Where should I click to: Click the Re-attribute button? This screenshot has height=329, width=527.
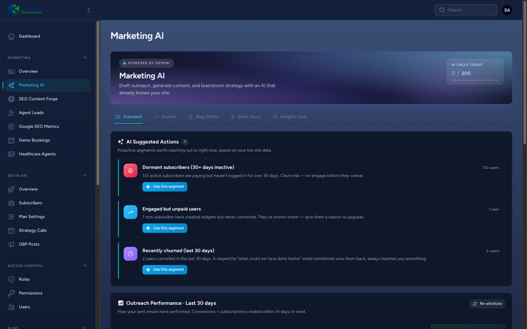pos(487,304)
